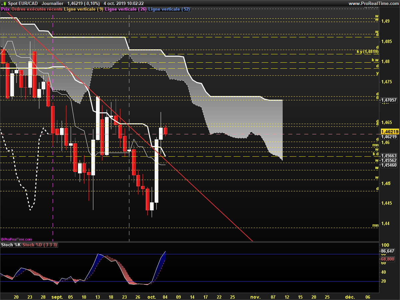400x300 pixels.
Task: Select the Ligne verticale (26) label
Action: pyautogui.click(x=126, y=9)
